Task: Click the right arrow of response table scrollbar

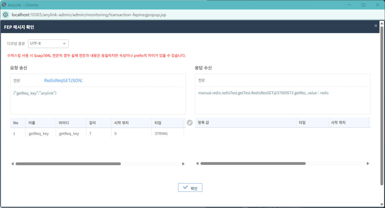Action: [368, 164]
